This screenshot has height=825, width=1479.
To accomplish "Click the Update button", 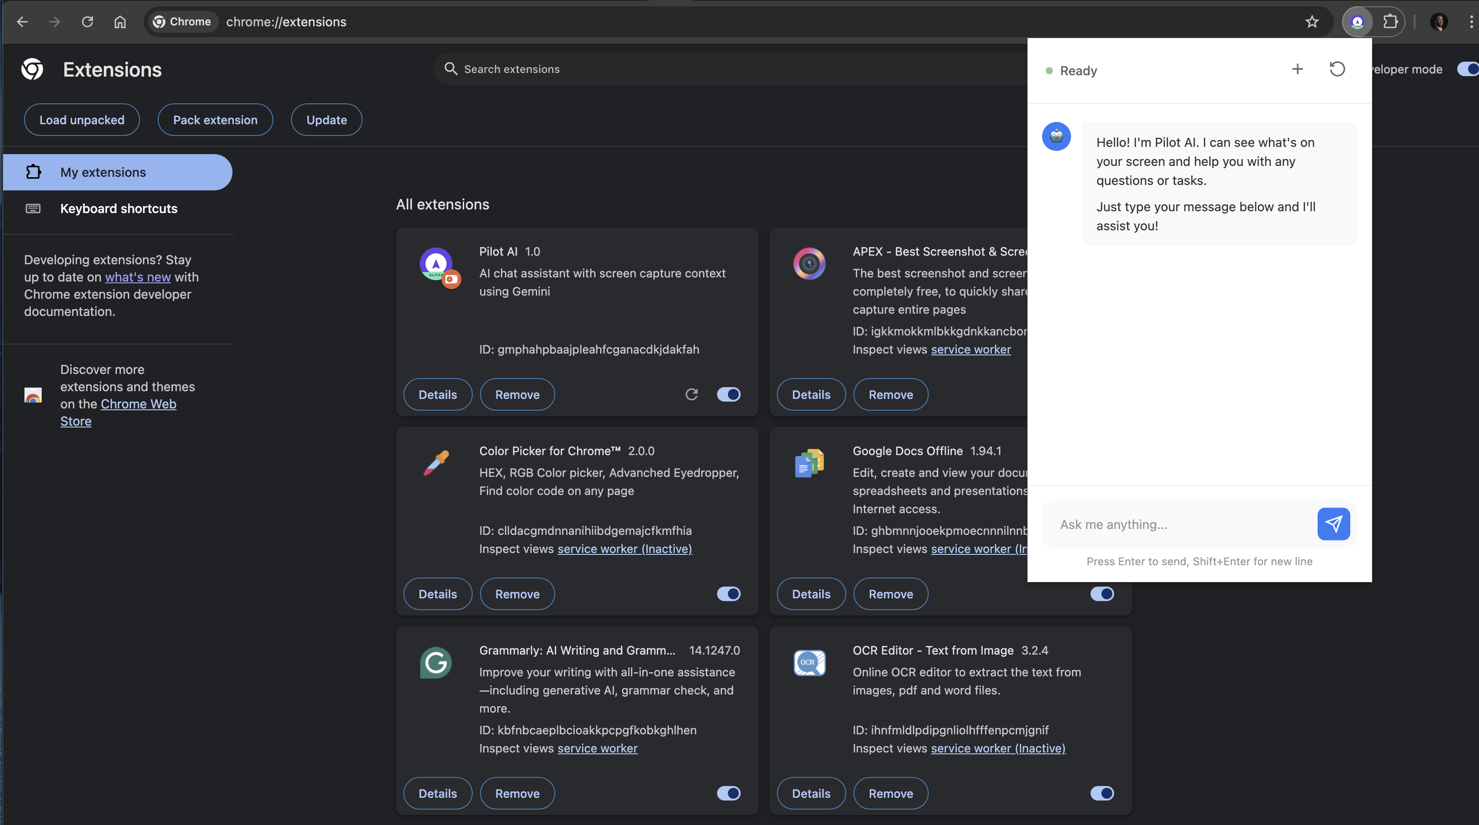I will (x=327, y=120).
